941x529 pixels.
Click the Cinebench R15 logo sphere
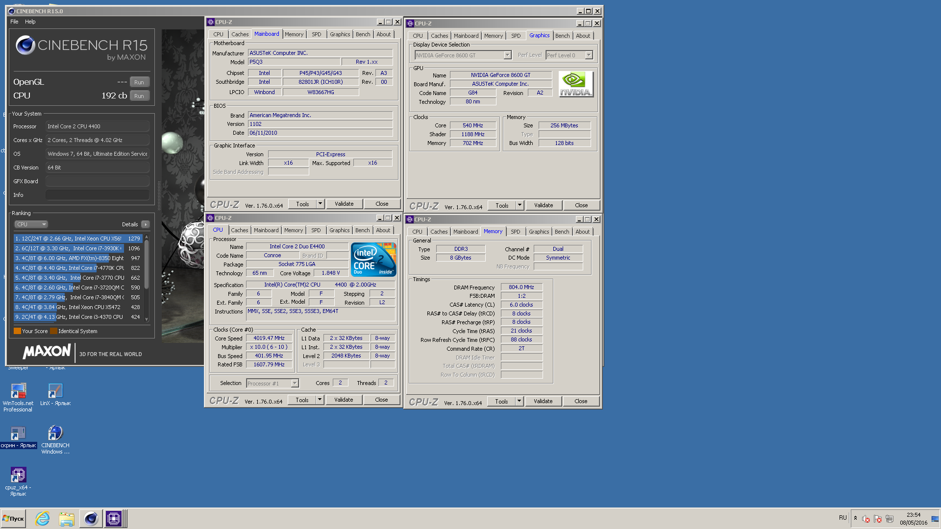coord(25,46)
